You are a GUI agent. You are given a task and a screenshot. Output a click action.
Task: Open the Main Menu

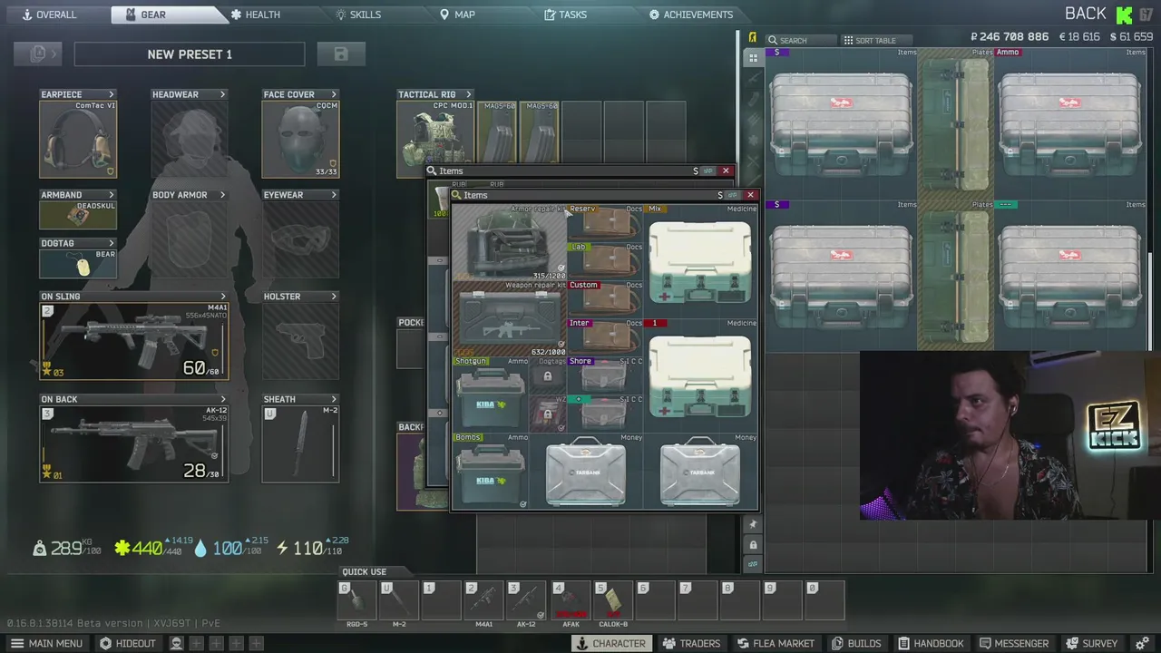click(46, 643)
